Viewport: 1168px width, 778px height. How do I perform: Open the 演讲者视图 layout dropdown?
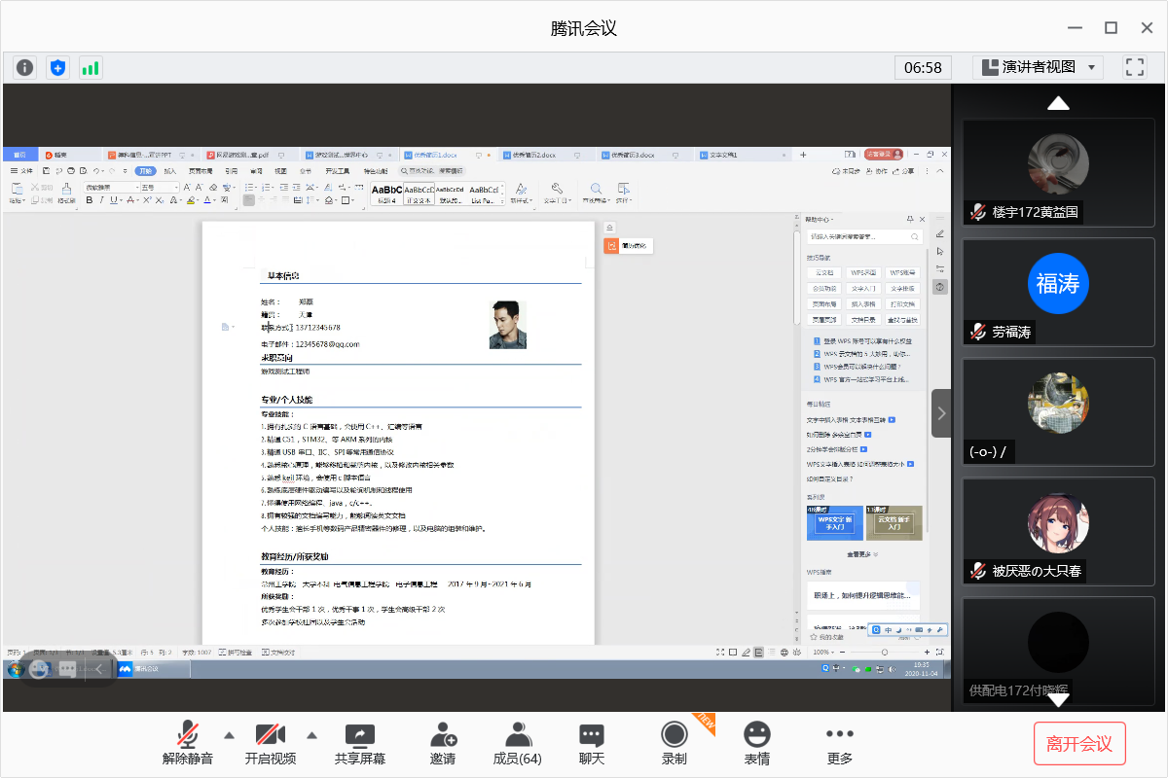1038,67
